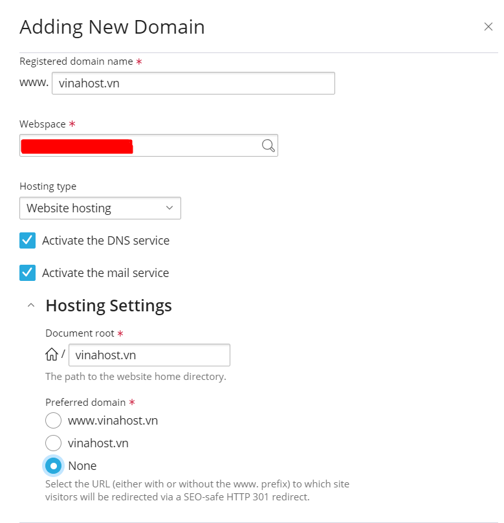Choose the vinahost.vn radio option without www
This screenshot has width=504, height=523.
pos(54,443)
